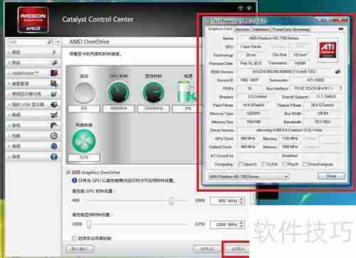
Task: Click the BIOS save chip icon in GPU-Z
Action: tap(337, 71)
